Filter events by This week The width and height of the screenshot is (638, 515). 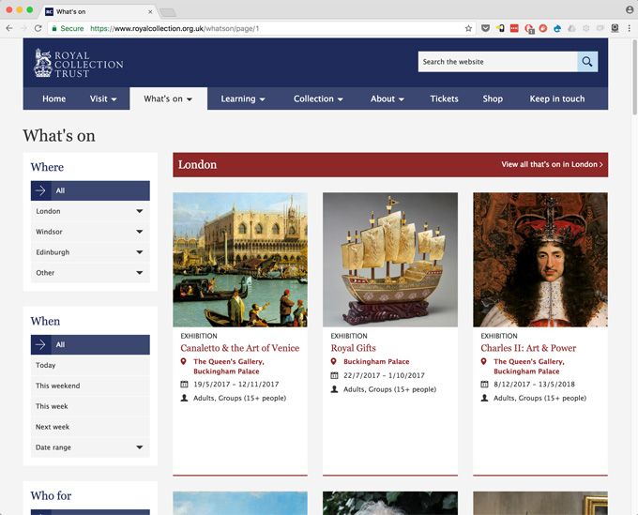click(x=90, y=406)
